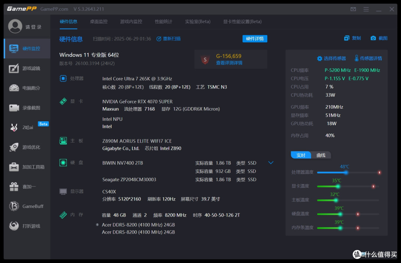Image resolution: width=401 pixels, height=263 pixels.
Task: Click the user avatar icon
Action: [x=15, y=26]
